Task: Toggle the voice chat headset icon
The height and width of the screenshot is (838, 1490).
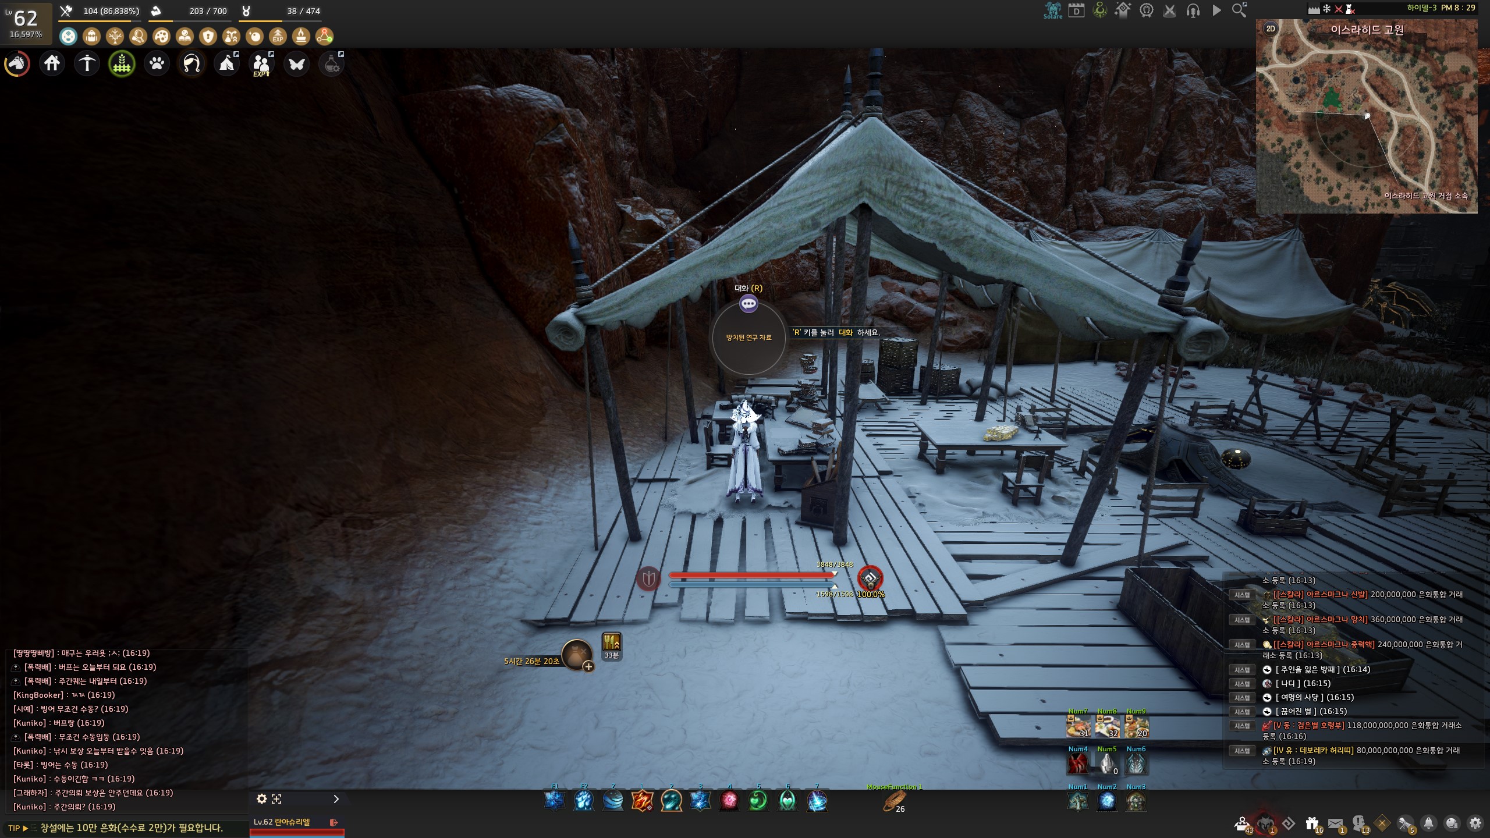Action: tap(1193, 11)
